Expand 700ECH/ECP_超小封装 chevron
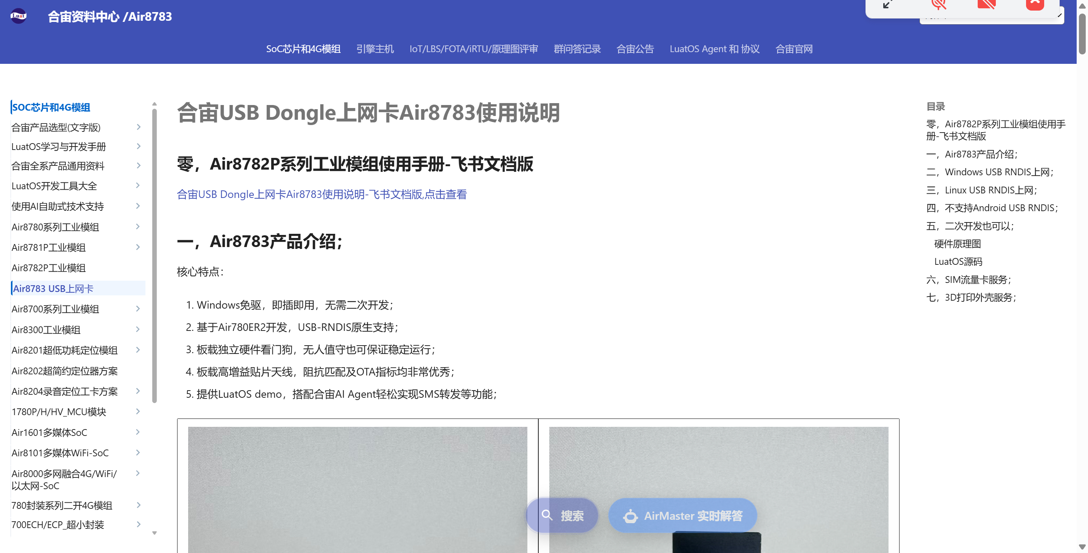 (139, 525)
